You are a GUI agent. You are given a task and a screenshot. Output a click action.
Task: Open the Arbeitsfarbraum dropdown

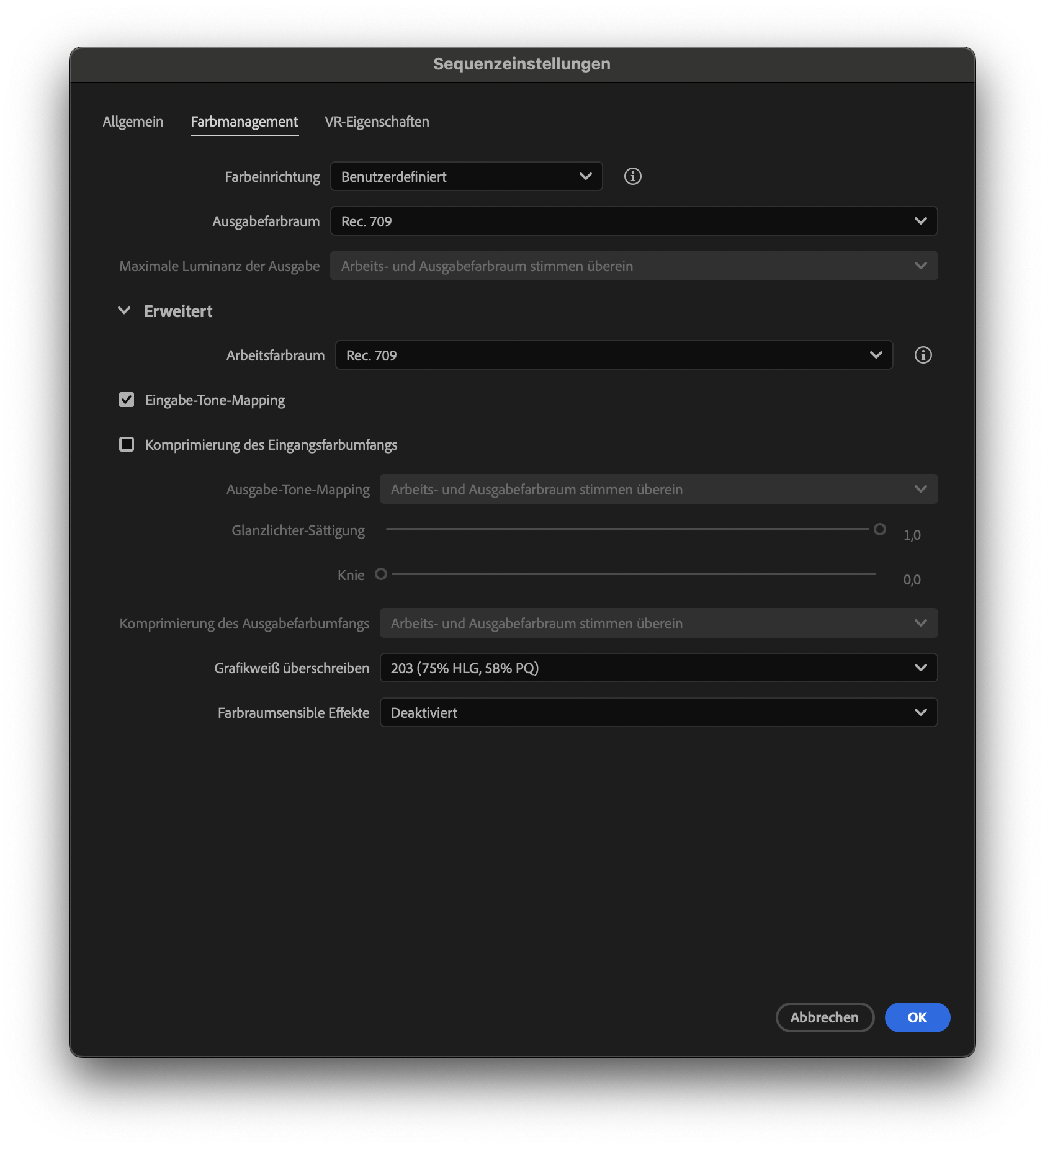click(613, 355)
